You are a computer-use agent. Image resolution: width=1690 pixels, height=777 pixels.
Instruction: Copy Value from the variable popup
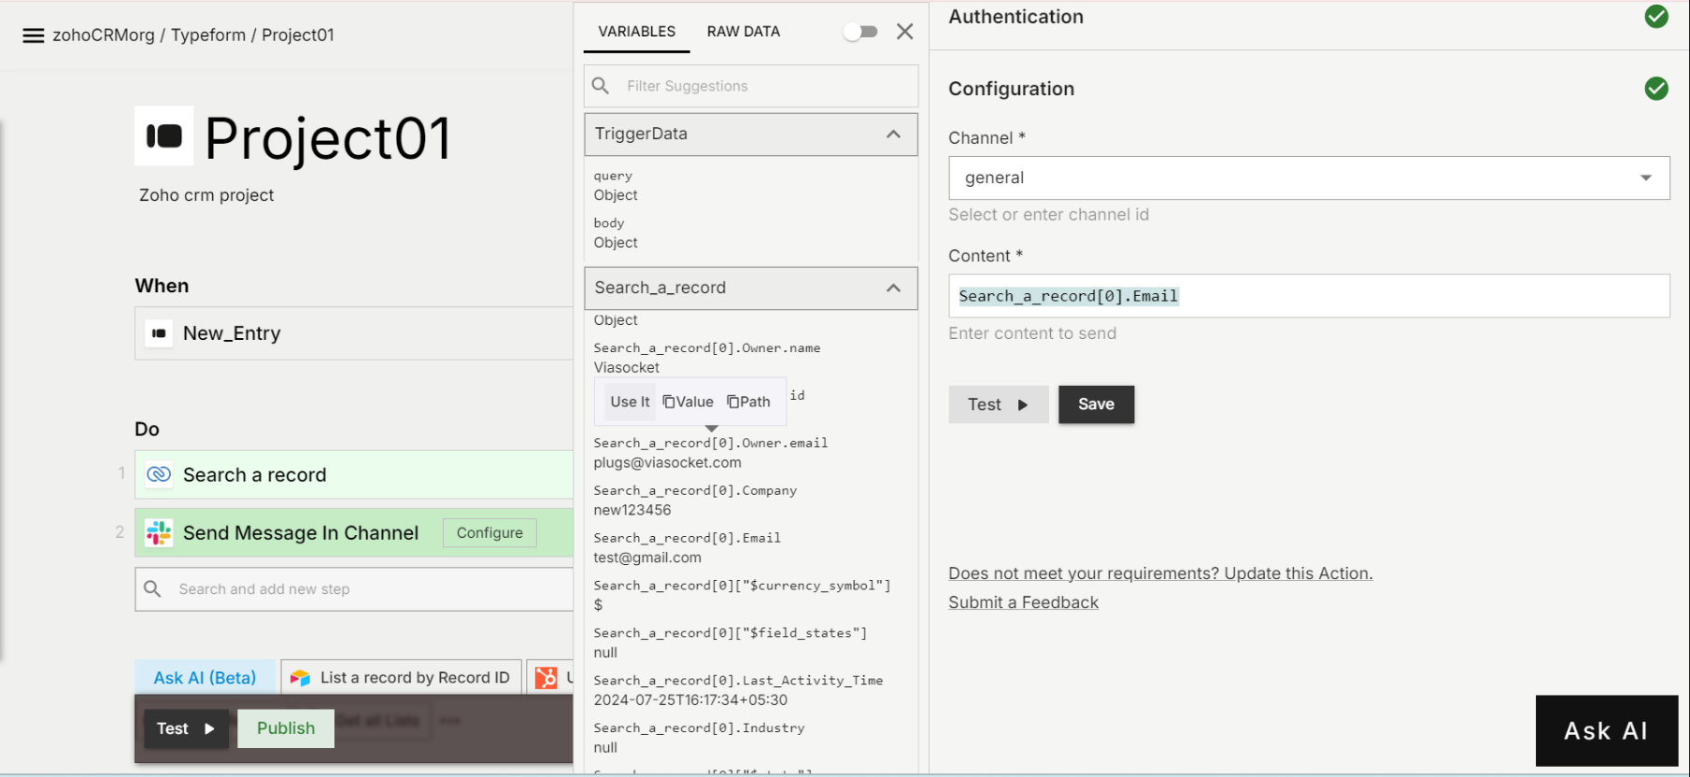(689, 402)
